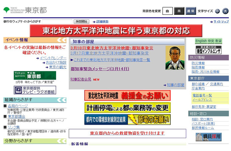The image size is (231, 151).
Task: Open 都知事緊急メッセージ(3月14日) link
Action: (x=100, y=69)
